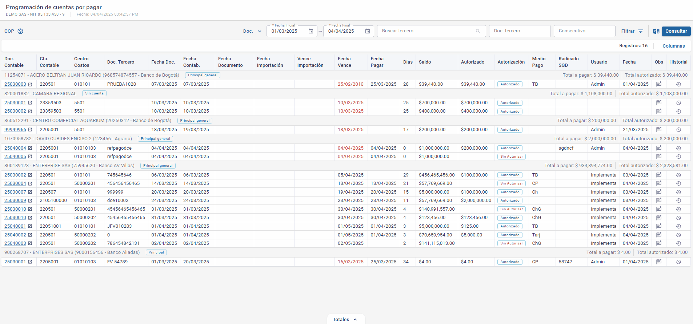The height and width of the screenshot is (324, 693).
Task: Toggle Autorizado badge for JFV010203 row
Action: [x=510, y=226]
